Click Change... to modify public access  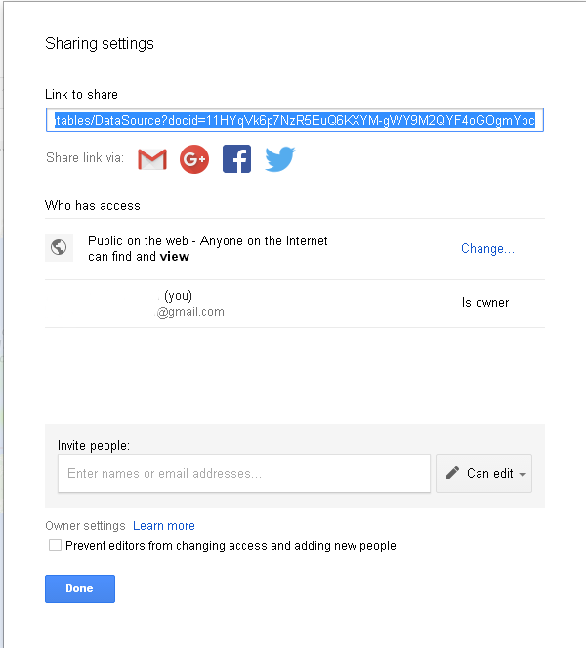(x=487, y=249)
